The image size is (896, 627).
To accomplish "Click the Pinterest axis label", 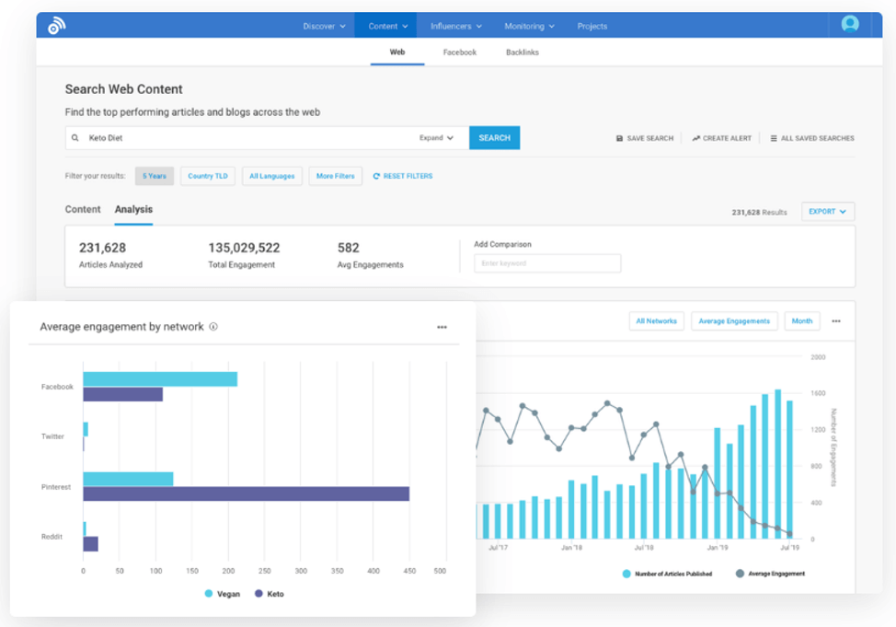I will click(x=56, y=487).
